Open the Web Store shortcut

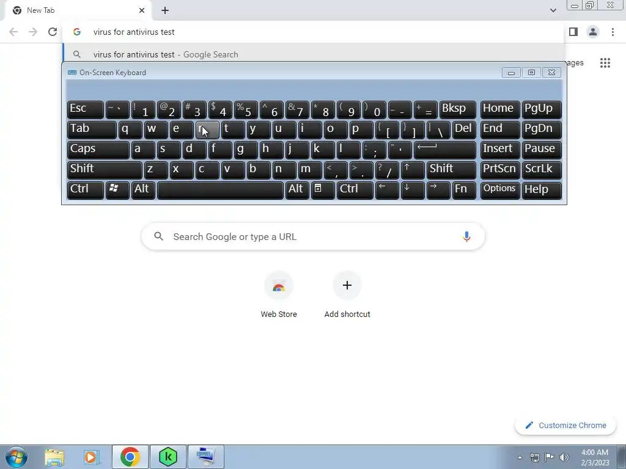click(x=279, y=294)
